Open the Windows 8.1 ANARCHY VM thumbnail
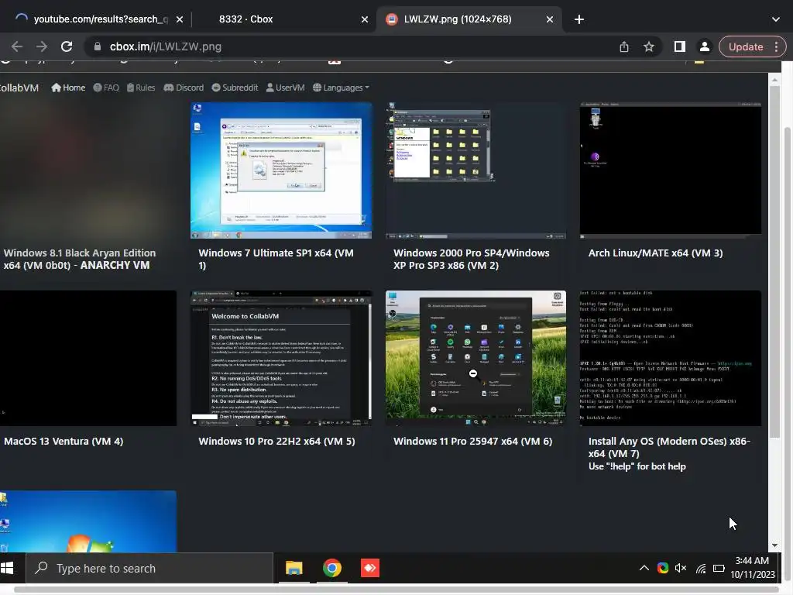 tap(88, 170)
